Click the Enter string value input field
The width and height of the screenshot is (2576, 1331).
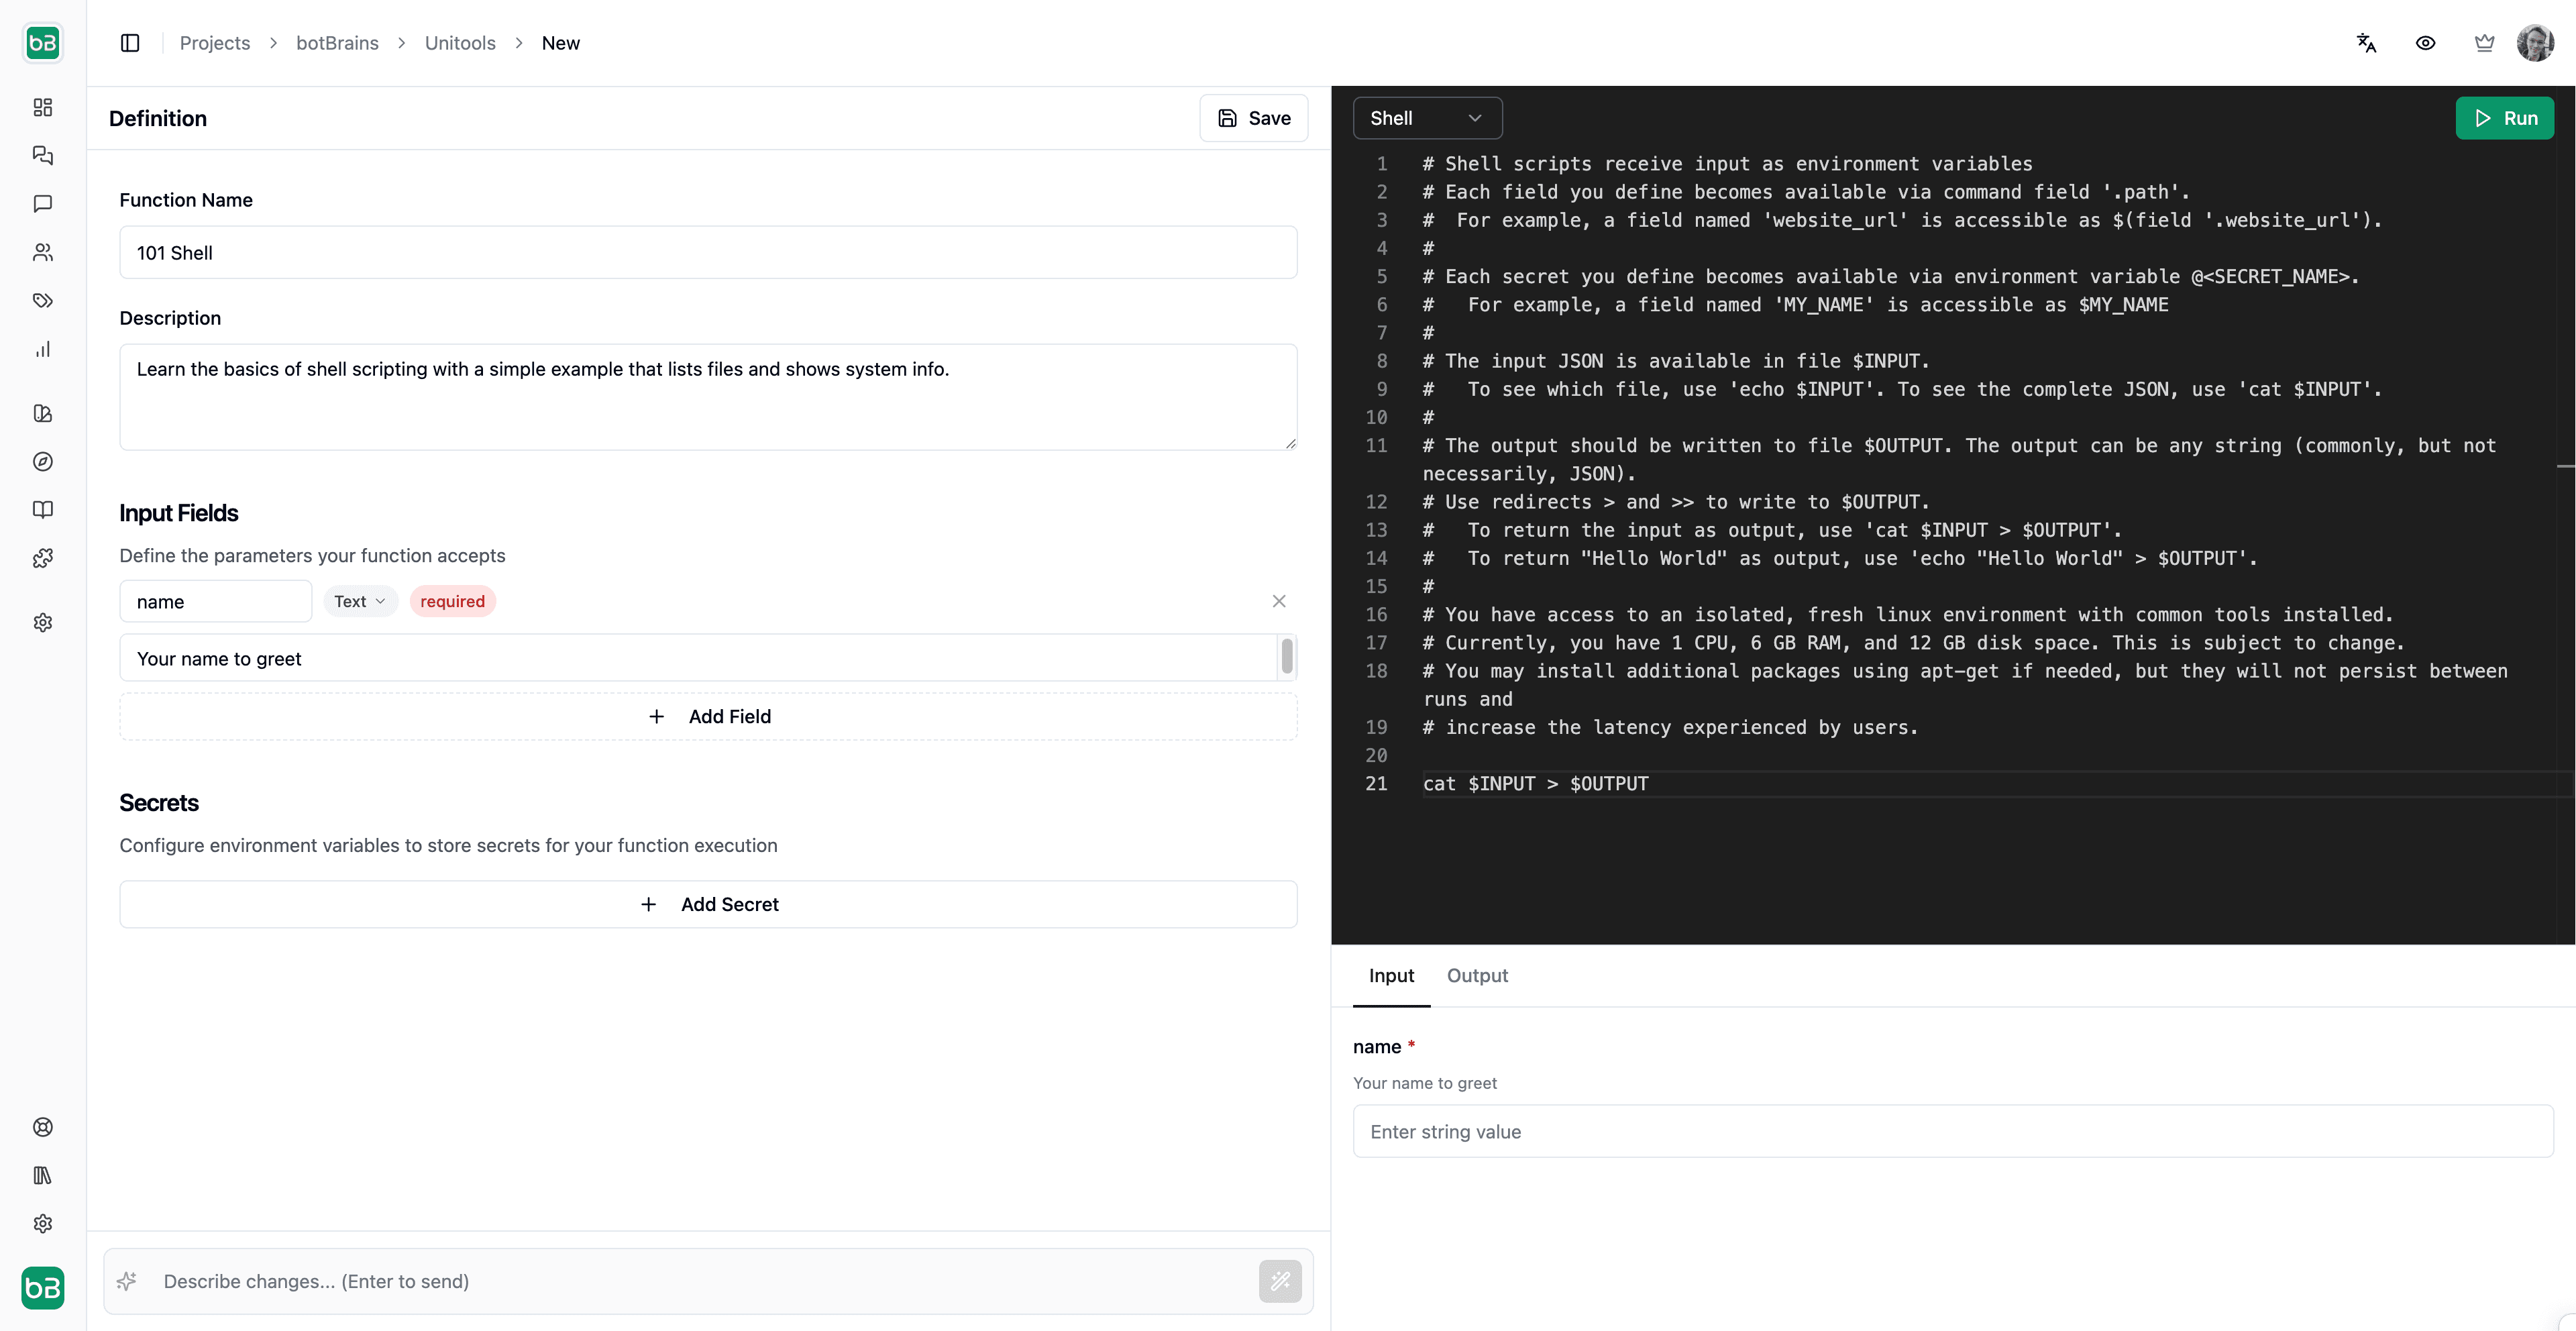(x=1950, y=1131)
